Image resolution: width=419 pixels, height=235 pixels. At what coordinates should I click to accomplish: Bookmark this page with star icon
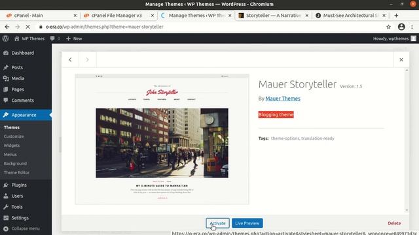(388, 27)
